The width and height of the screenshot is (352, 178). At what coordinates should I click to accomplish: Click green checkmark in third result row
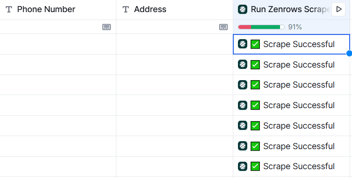[x=255, y=85]
